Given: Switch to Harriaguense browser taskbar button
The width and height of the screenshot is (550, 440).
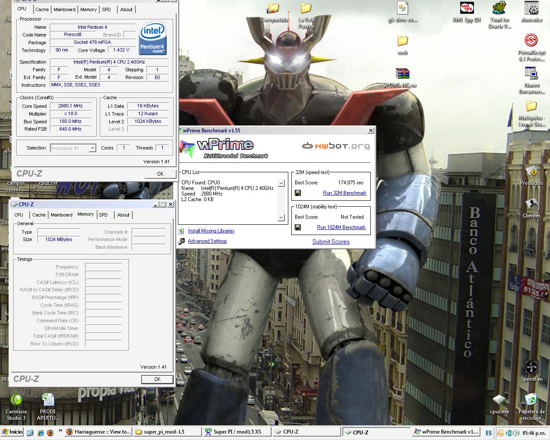Looking at the screenshot, I should pyautogui.click(x=98, y=432).
